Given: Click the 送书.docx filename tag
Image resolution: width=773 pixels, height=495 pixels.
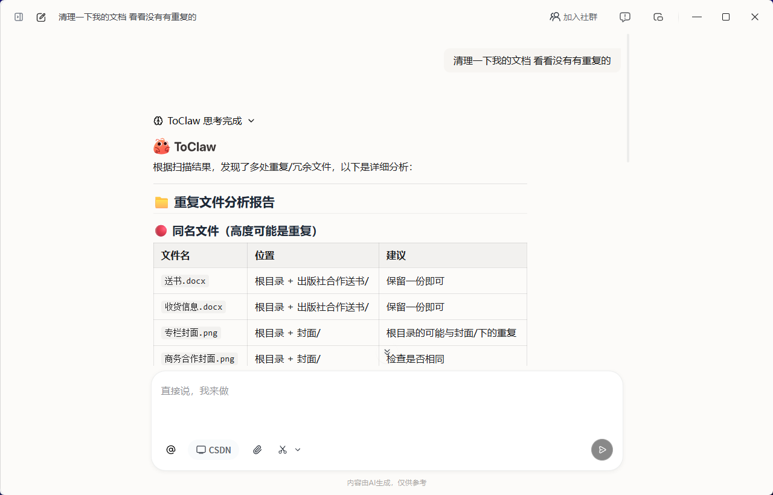Looking at the screenshot, I should (x=184, y=280).
